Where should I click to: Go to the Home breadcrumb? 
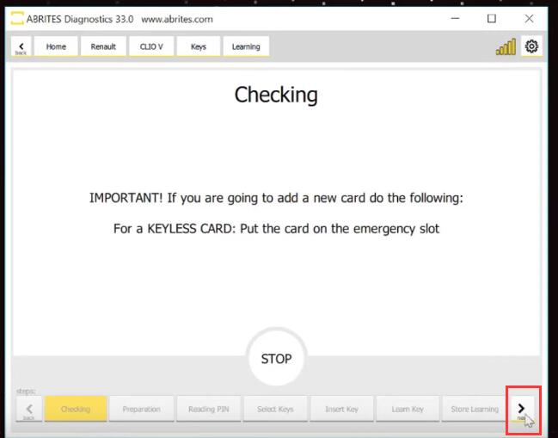click(56, 46)
